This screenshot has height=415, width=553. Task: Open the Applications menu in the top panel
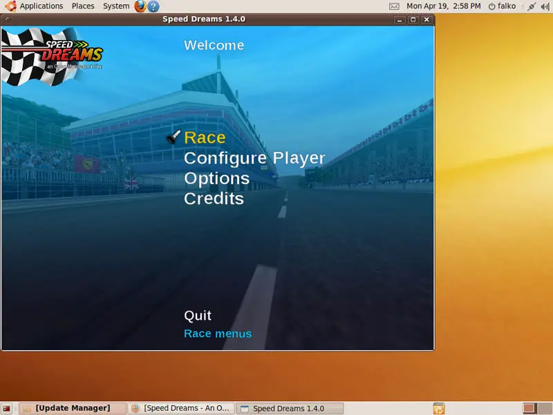[41, 6]
